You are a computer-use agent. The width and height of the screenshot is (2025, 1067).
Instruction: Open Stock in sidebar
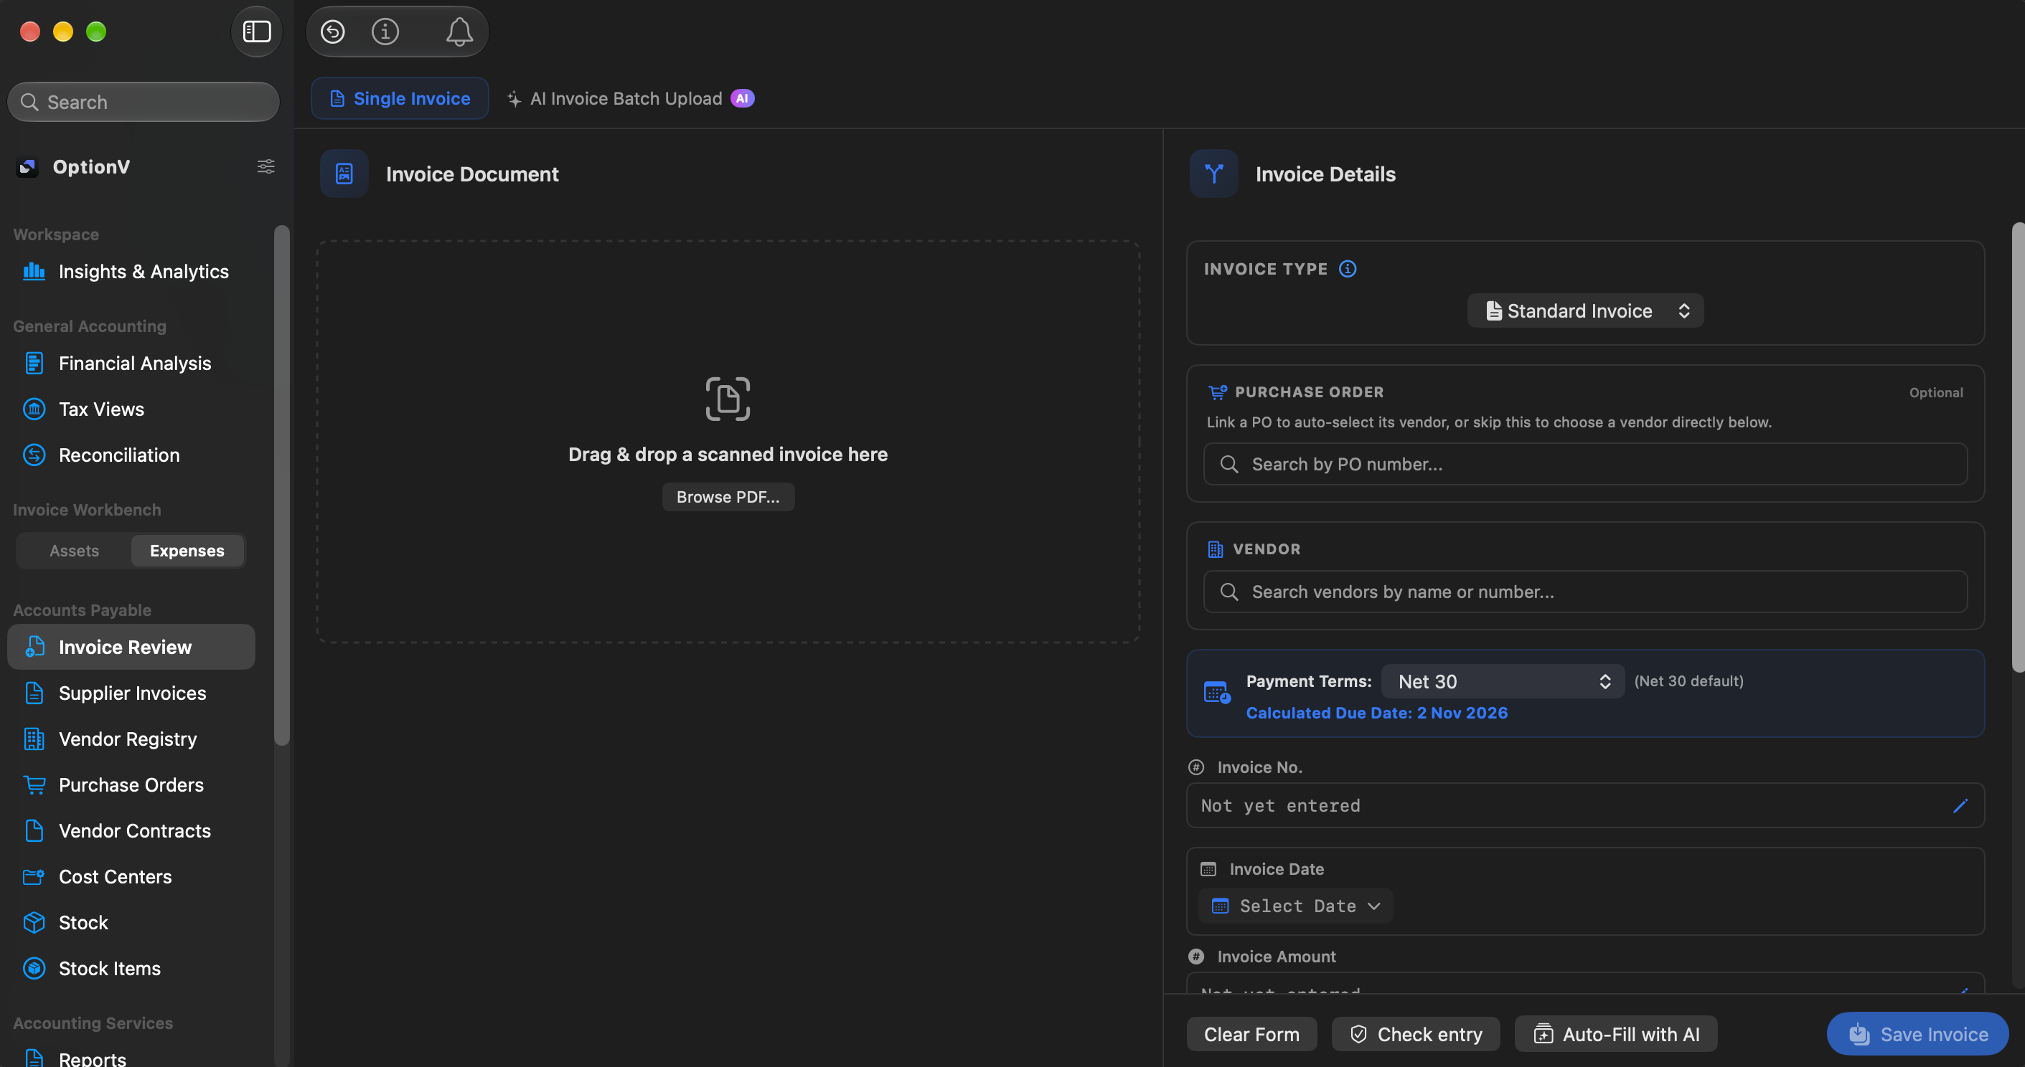pyautogui.click(x=131, y=923)
